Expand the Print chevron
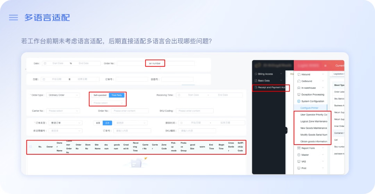This screenshot has width=375, height=194. point(323,168)
